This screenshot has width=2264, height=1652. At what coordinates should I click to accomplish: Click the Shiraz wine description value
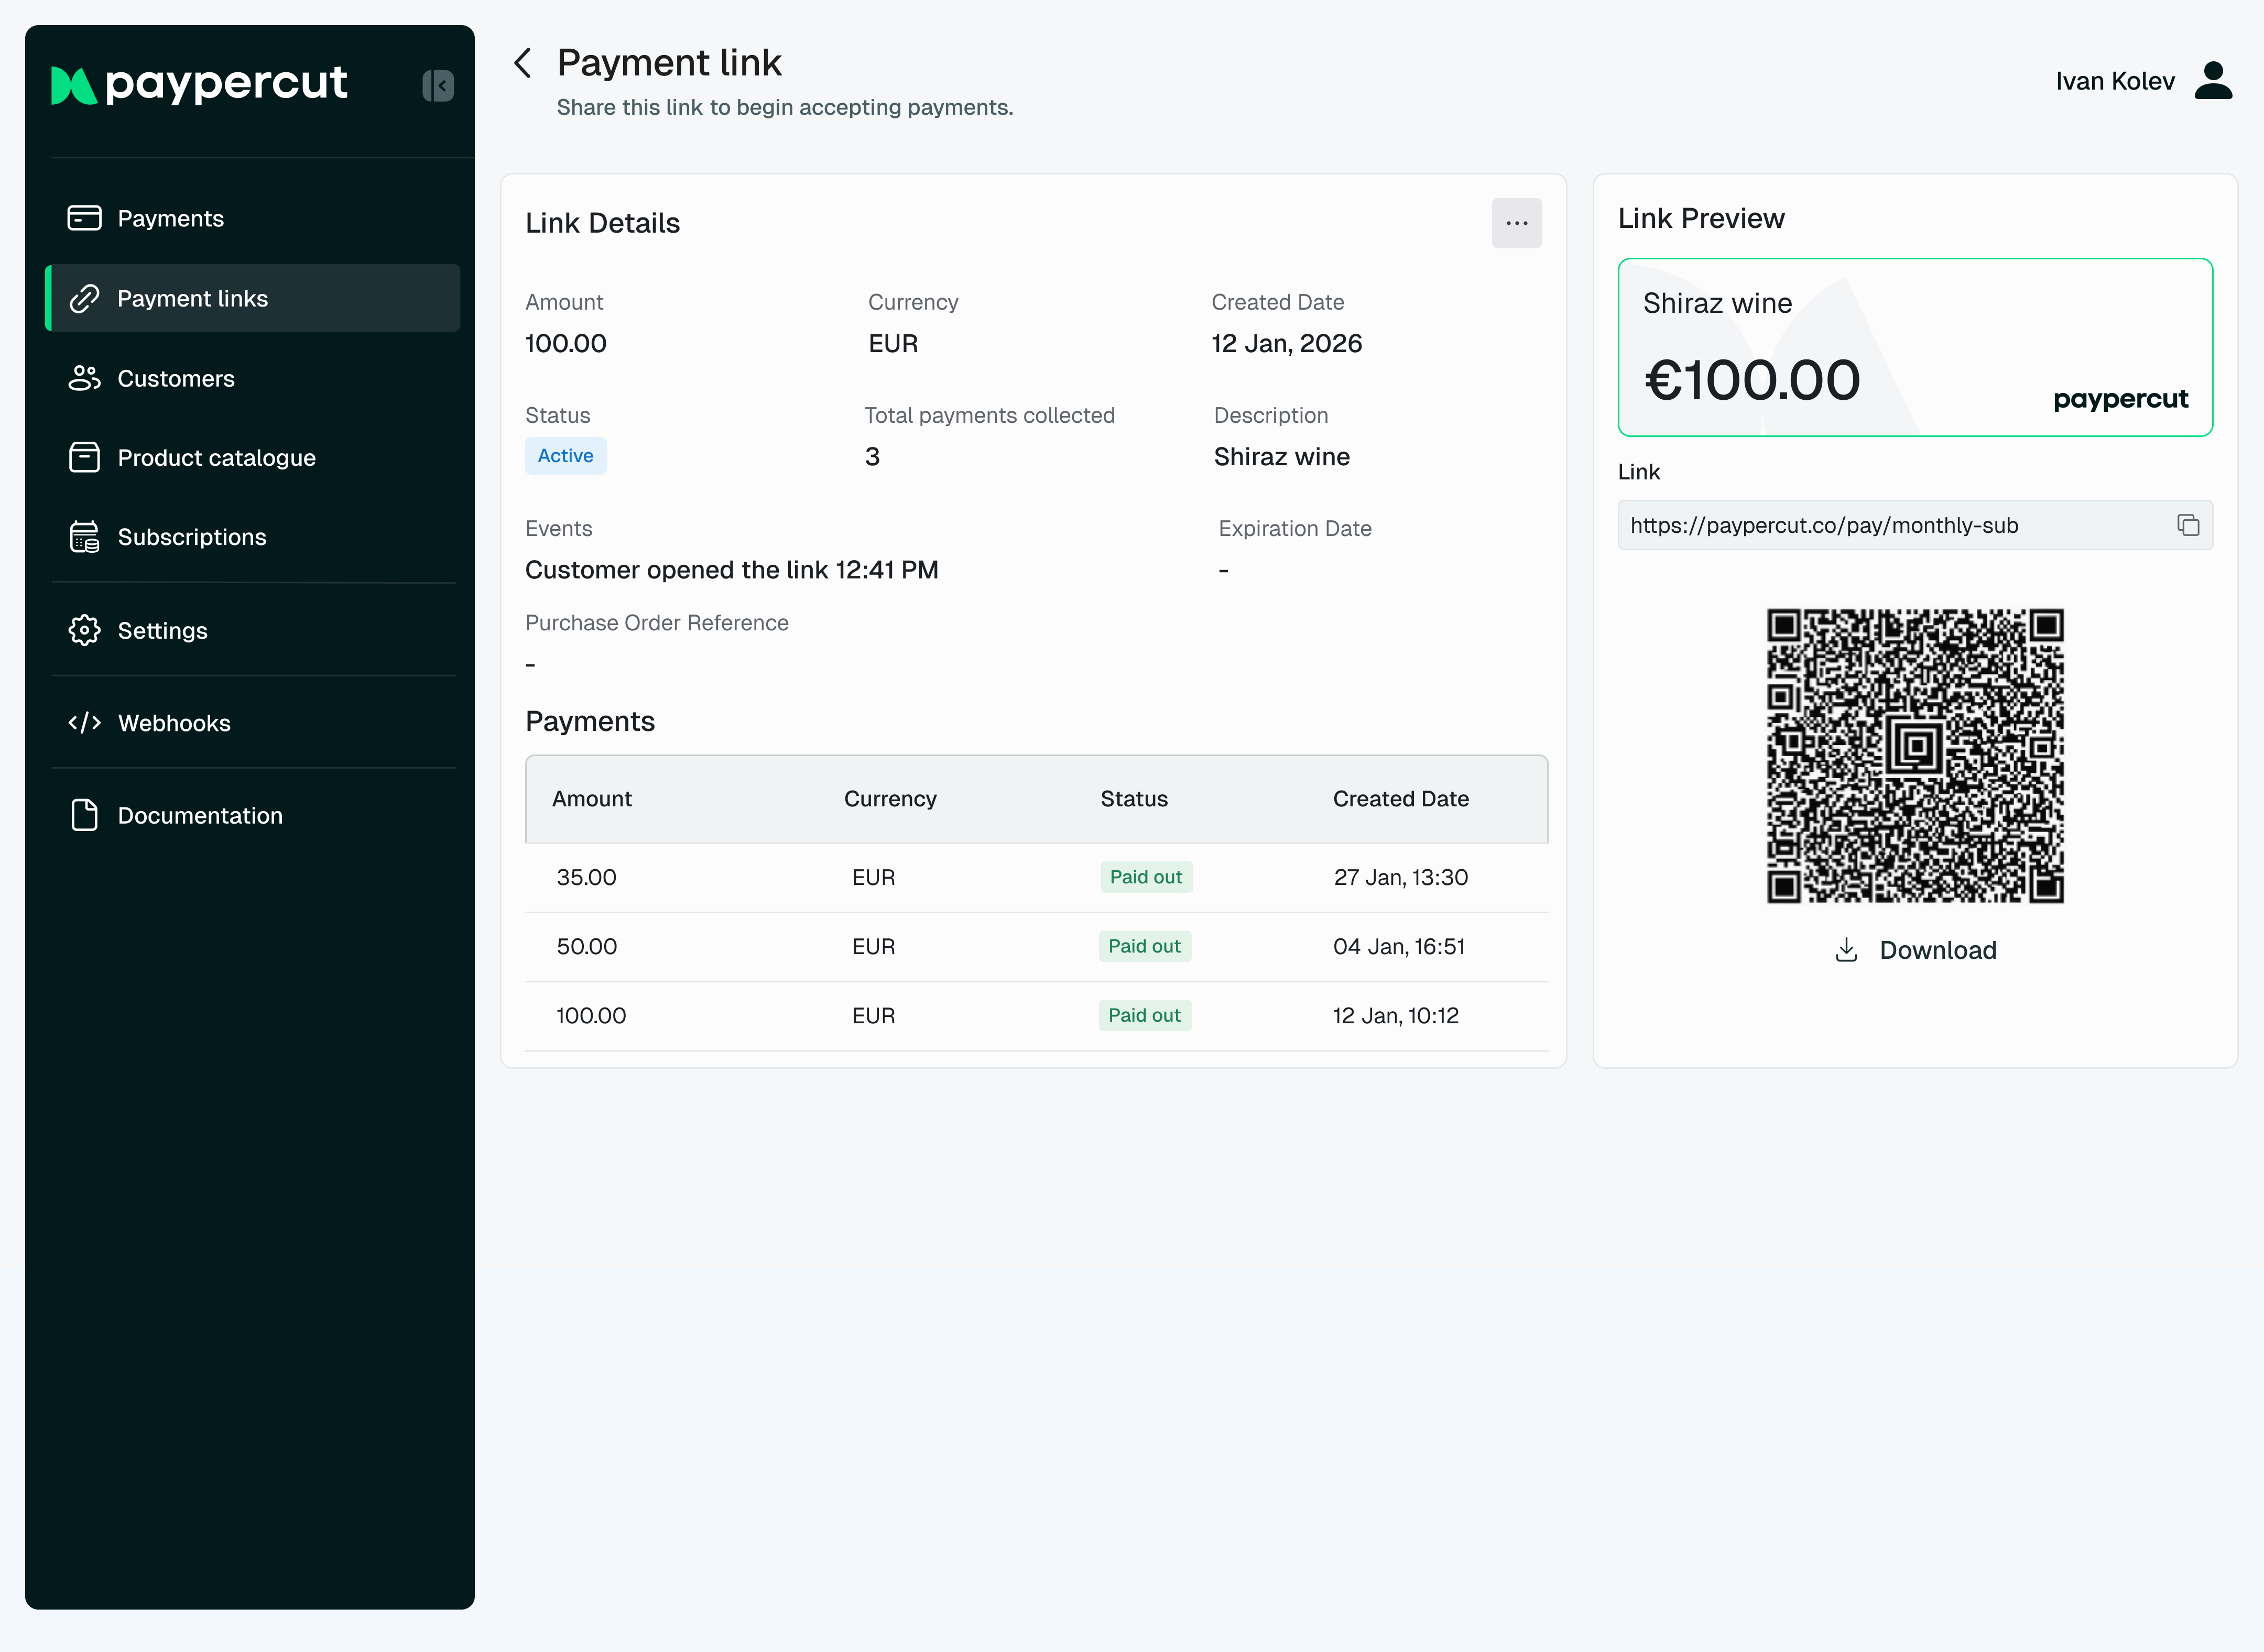pyautogui.click(x=1281, y=457)
